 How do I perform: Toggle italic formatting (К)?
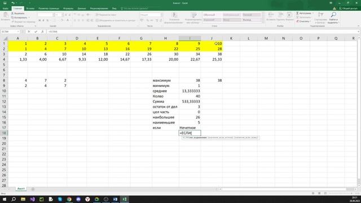(x=43, y=20)
